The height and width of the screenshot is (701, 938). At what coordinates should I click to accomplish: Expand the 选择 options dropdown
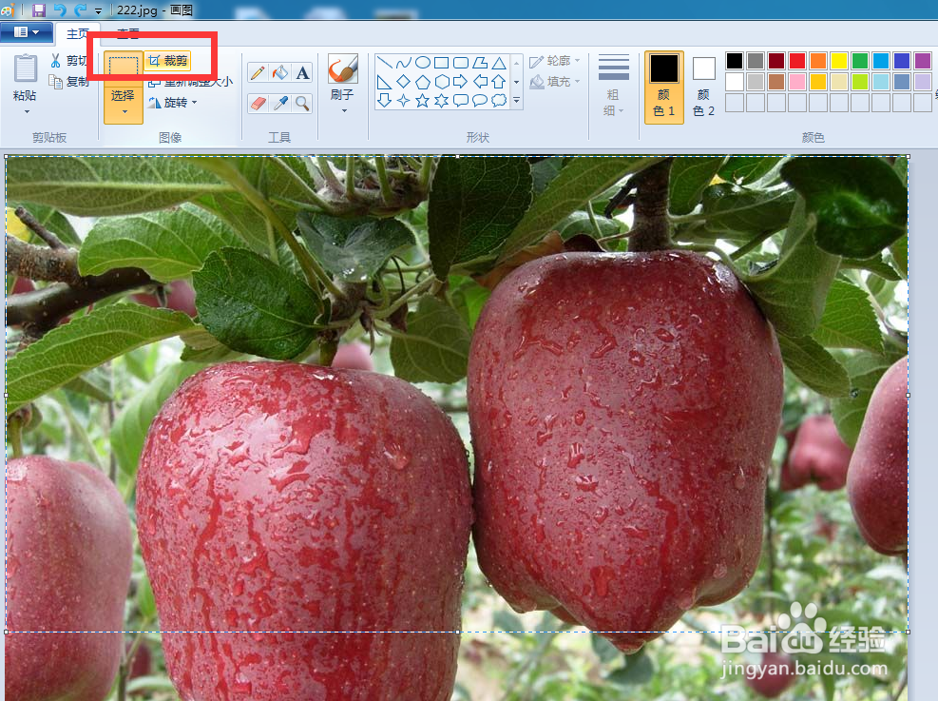(124, 111)
